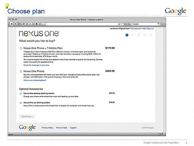Screen dimensions: 194x146
Task: Open the history dropdown next to forward button
Action: [19, 24]
